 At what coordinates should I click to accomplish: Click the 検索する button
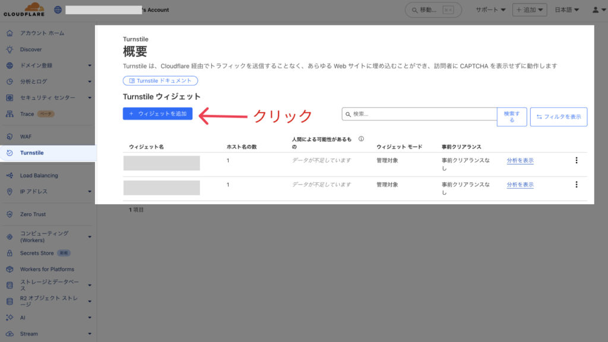pos(512,117)
